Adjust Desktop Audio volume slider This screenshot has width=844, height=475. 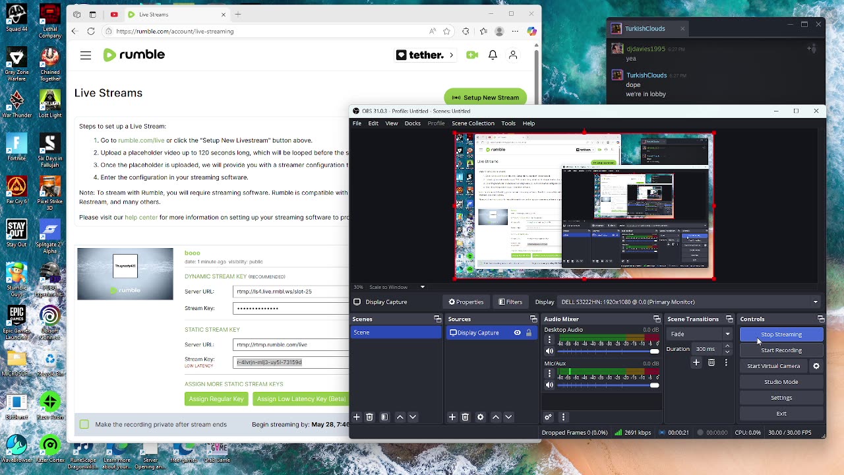tap(608, 352)
